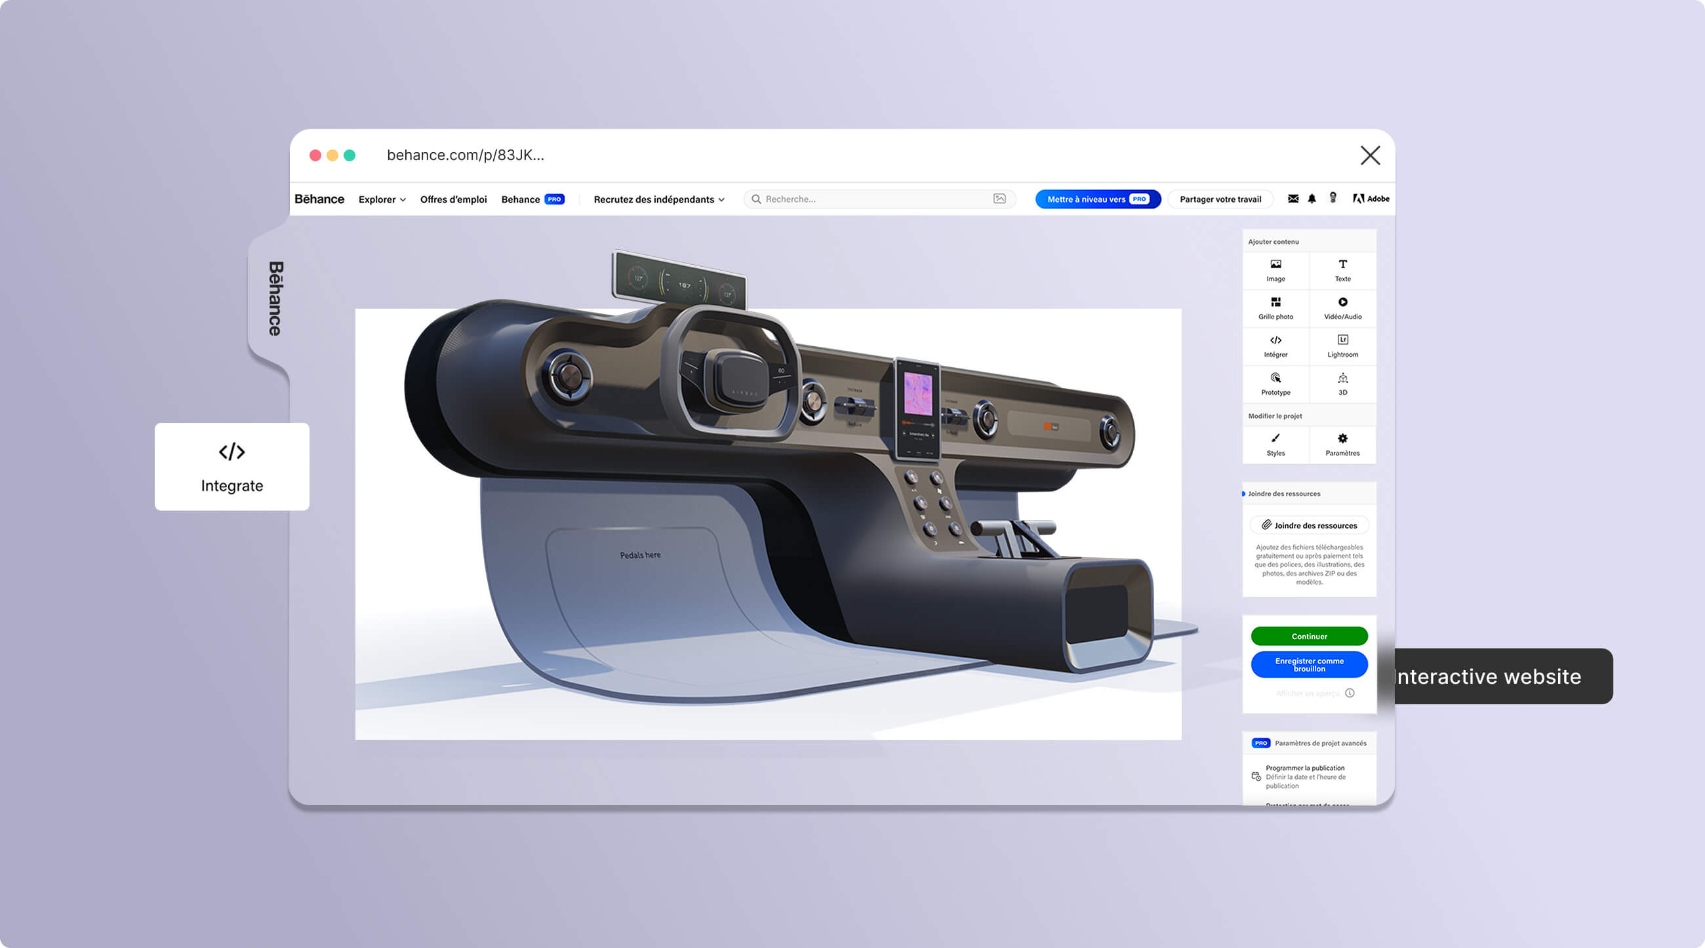Open the Lightroom import option

click(1342, 346)
